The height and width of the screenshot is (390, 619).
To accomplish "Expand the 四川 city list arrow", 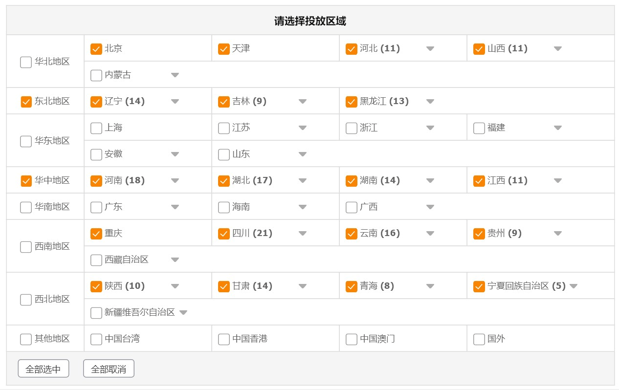I will [x=303, y=234].
